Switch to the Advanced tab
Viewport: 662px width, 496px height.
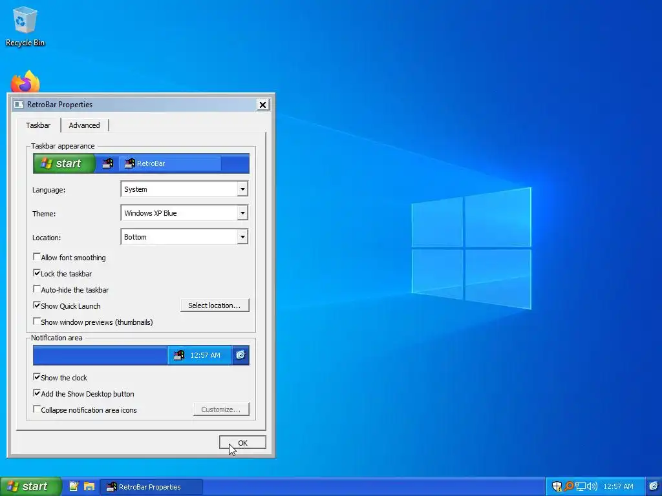pos(85,125)
